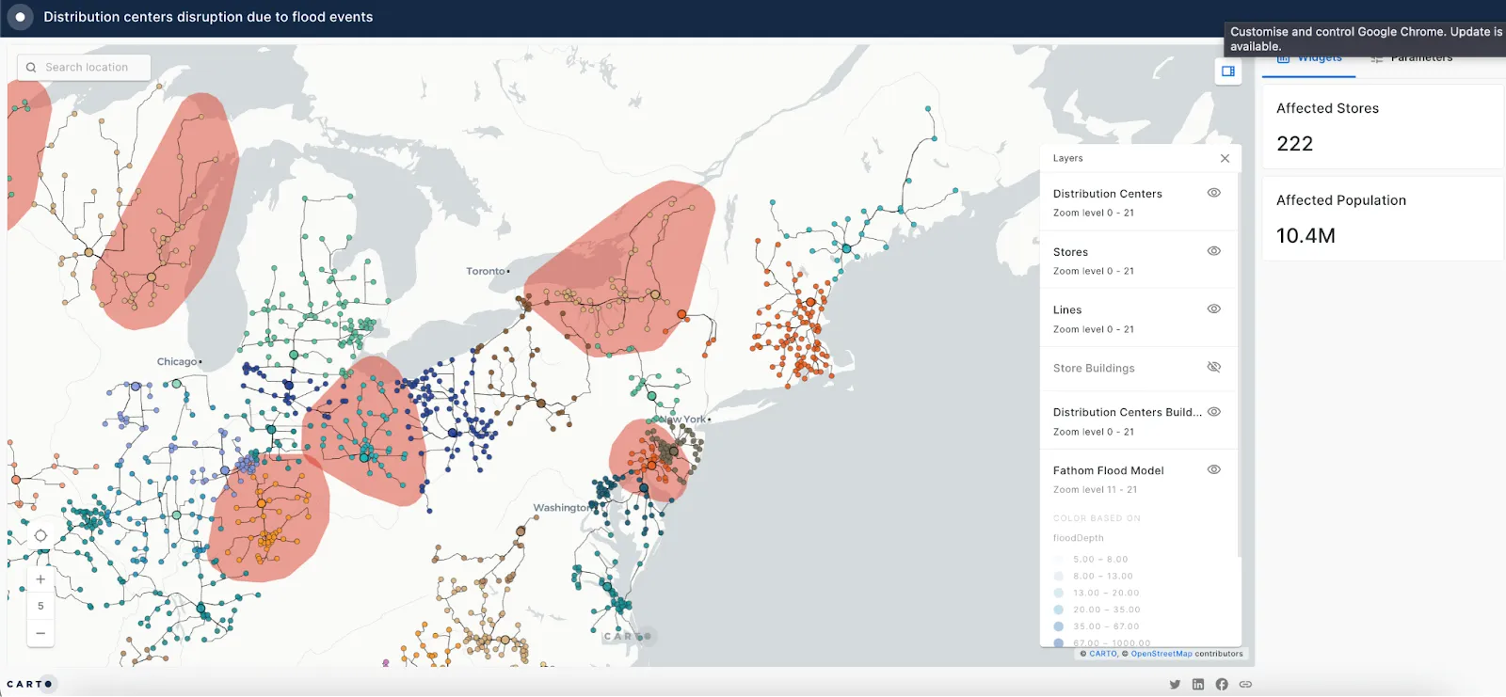Collapse the right sidebar panel icon

point(1227,71)
